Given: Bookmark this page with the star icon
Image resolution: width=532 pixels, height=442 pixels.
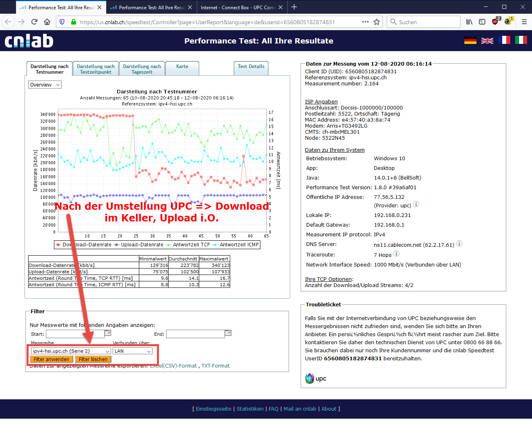Looking at the screenshot, I should [x=377, y=22].
